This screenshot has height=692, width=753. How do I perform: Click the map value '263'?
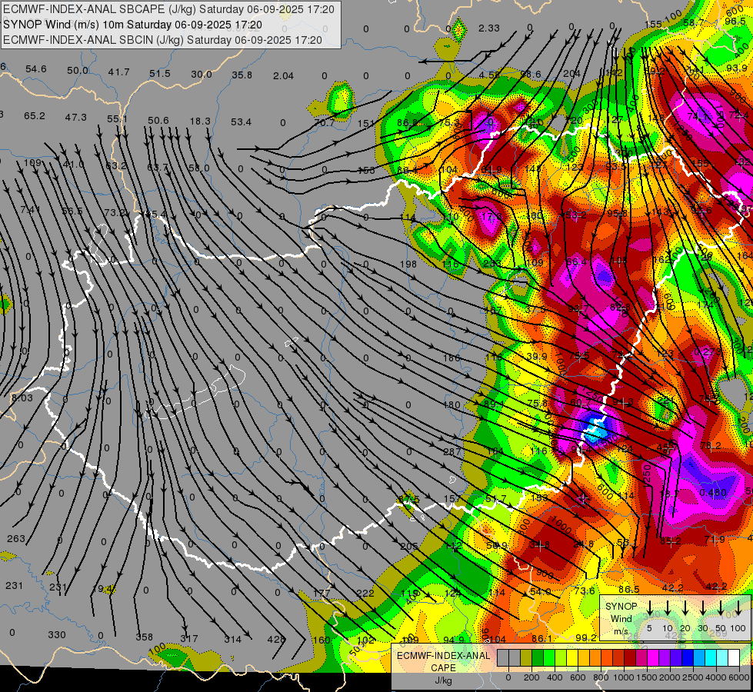click(x=16, y=539)
